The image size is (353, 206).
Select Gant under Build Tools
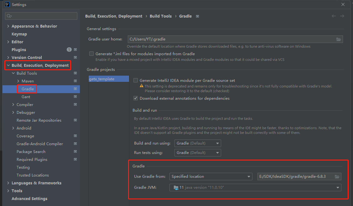click(26, 97)
